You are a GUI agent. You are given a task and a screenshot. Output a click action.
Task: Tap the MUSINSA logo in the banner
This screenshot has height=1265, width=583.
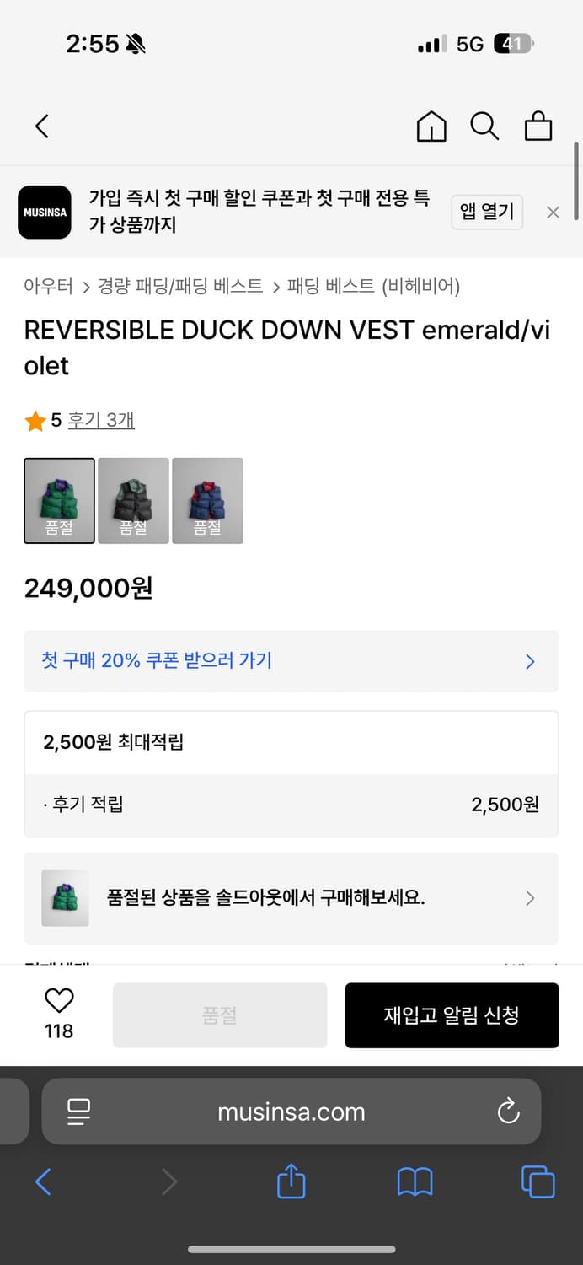[x=44, y=212]
